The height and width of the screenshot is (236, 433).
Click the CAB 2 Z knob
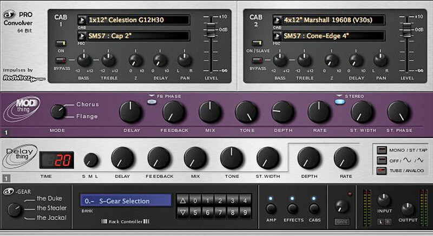(x=331, y=60)
